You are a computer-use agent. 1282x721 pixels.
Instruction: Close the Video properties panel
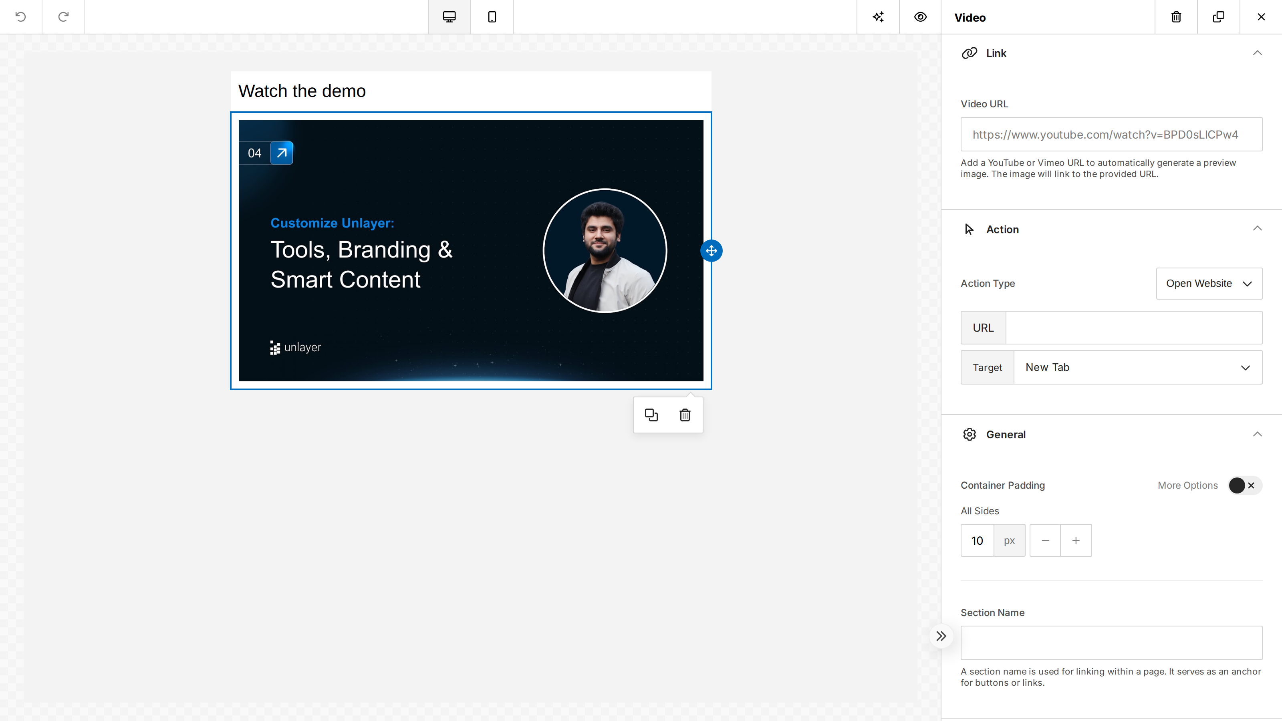click(x=1261, y=17)
